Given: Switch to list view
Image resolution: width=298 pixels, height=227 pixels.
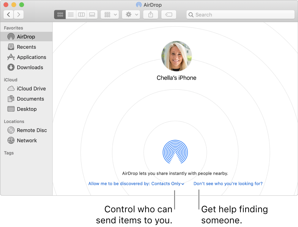Looking at the screenshot, I should (x=71, y=15).
